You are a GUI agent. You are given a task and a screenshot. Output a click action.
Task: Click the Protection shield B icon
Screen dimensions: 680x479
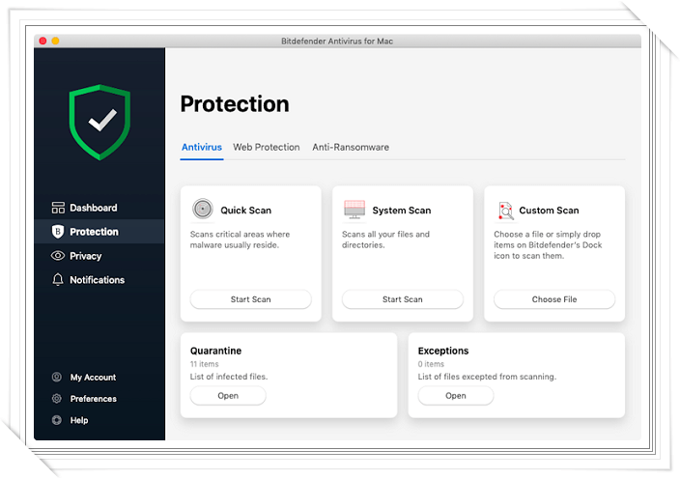pos(58,232)
